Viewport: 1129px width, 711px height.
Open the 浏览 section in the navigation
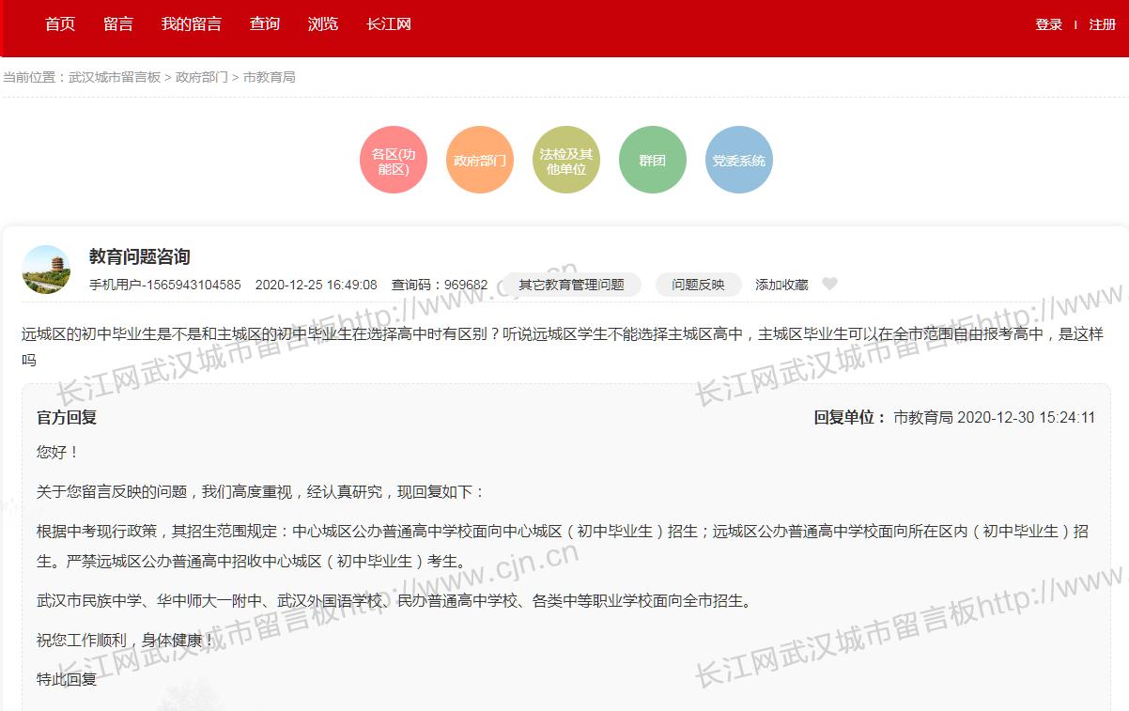[x=323, y=24]
